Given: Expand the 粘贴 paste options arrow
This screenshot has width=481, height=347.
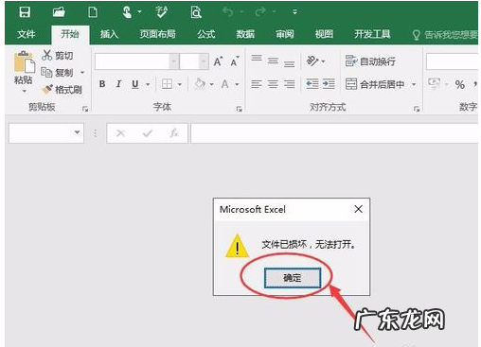Looking at the screenshot, I should click(x=24, y=91).
